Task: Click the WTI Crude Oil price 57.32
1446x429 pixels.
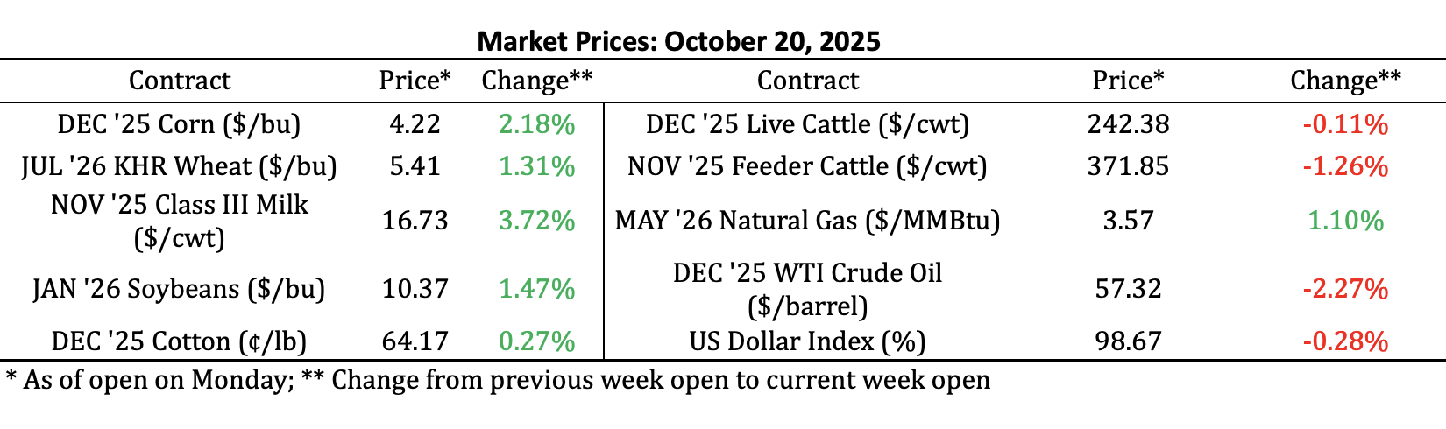Action: click(1128, 289)
